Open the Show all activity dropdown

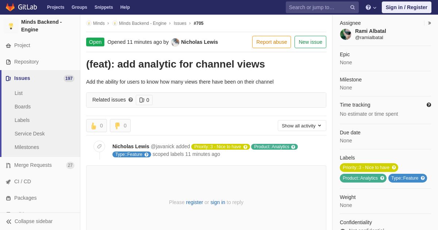click(x=302, y=126)
